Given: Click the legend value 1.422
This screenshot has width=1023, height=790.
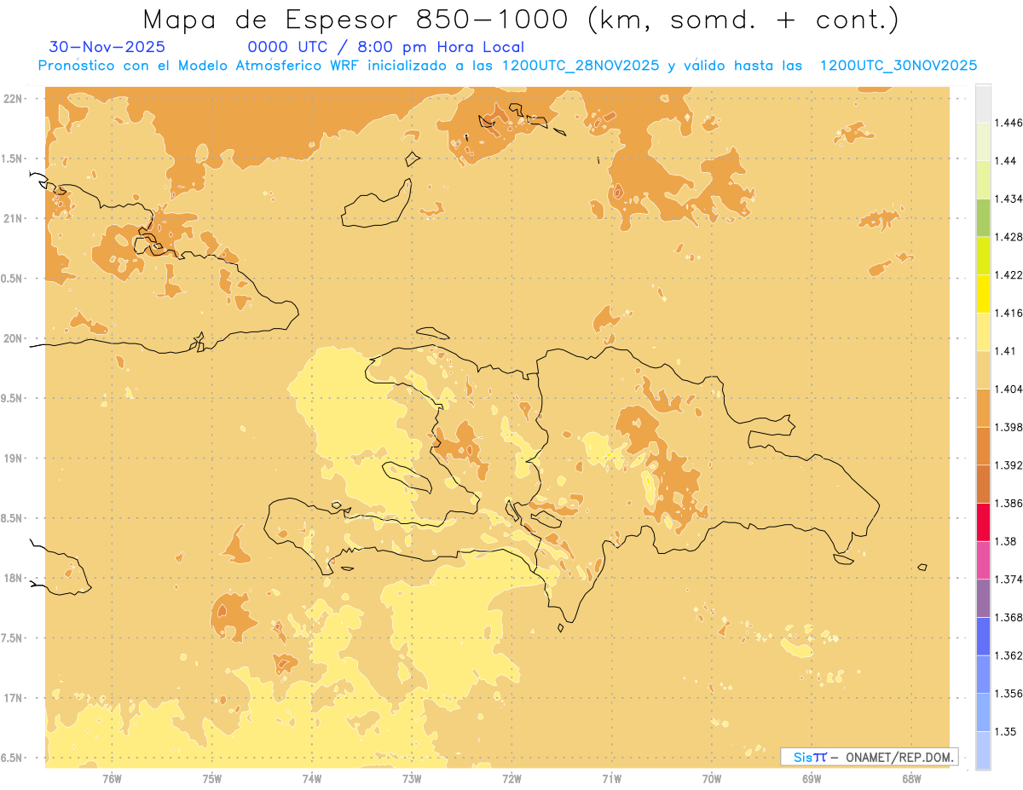Looking at the screenshot, I should click(x=1009, y=275).
